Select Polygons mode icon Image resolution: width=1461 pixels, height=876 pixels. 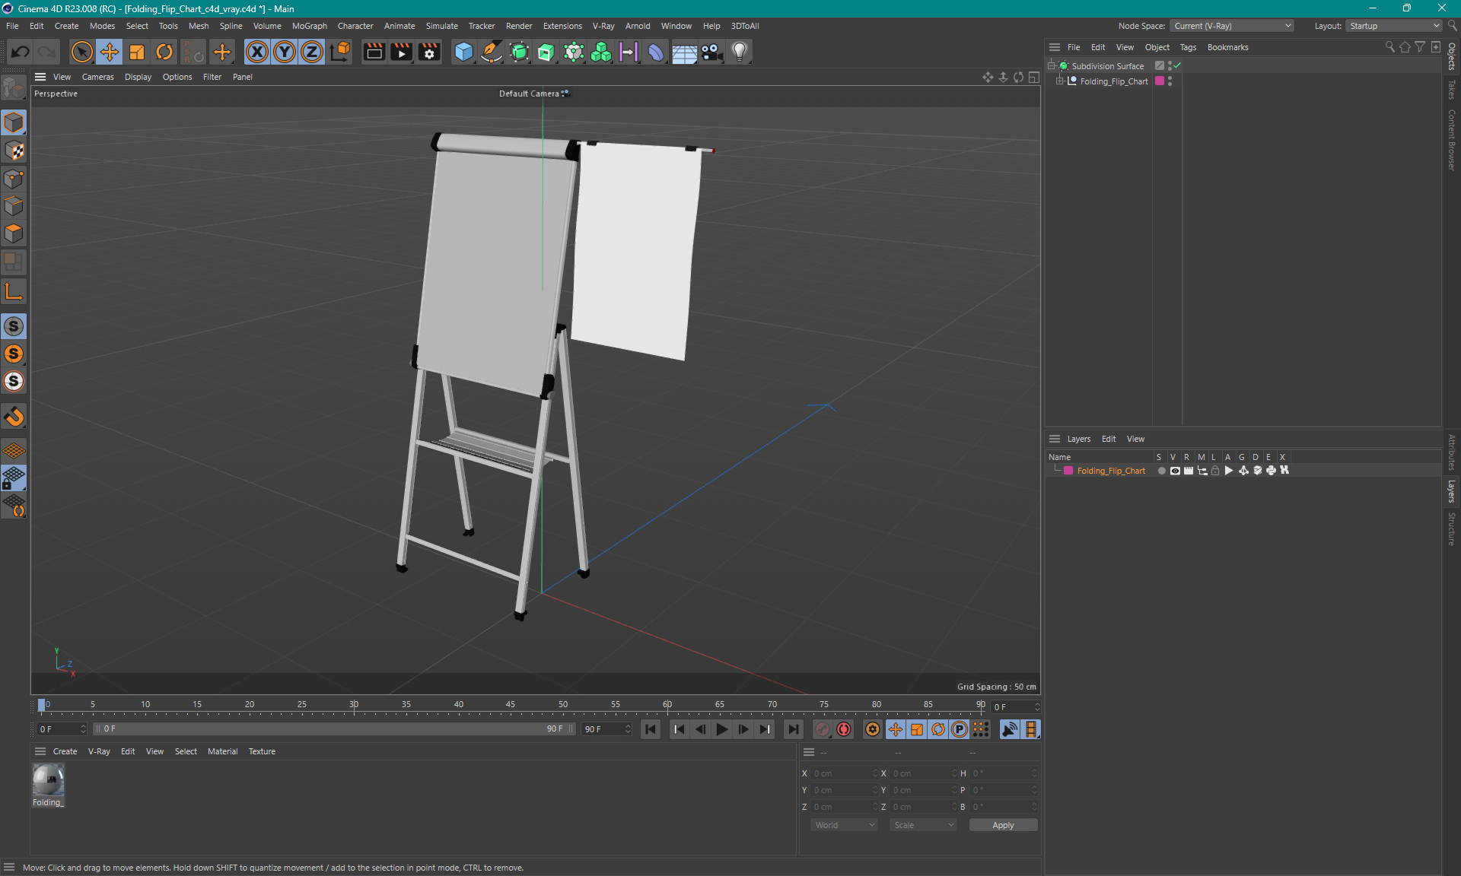coord(14,233)
